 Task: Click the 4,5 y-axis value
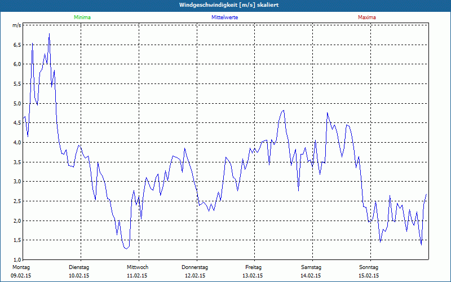17,123
